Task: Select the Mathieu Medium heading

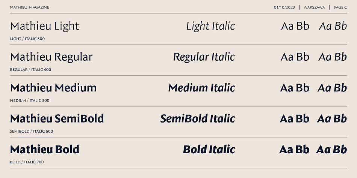Action: pos(53,88)
